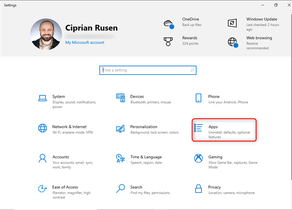292x210 pixels.
Task: Click the Ciprian Rusen name heading
Action: coord(91,28)
